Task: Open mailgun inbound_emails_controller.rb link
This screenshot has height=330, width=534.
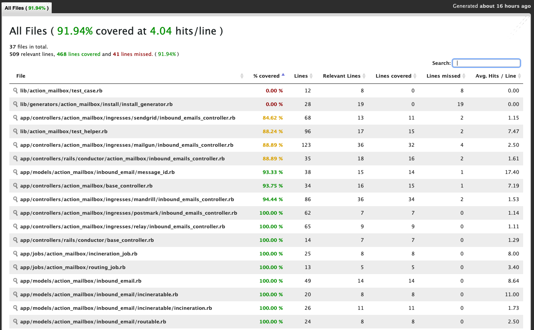Action: 127,145
